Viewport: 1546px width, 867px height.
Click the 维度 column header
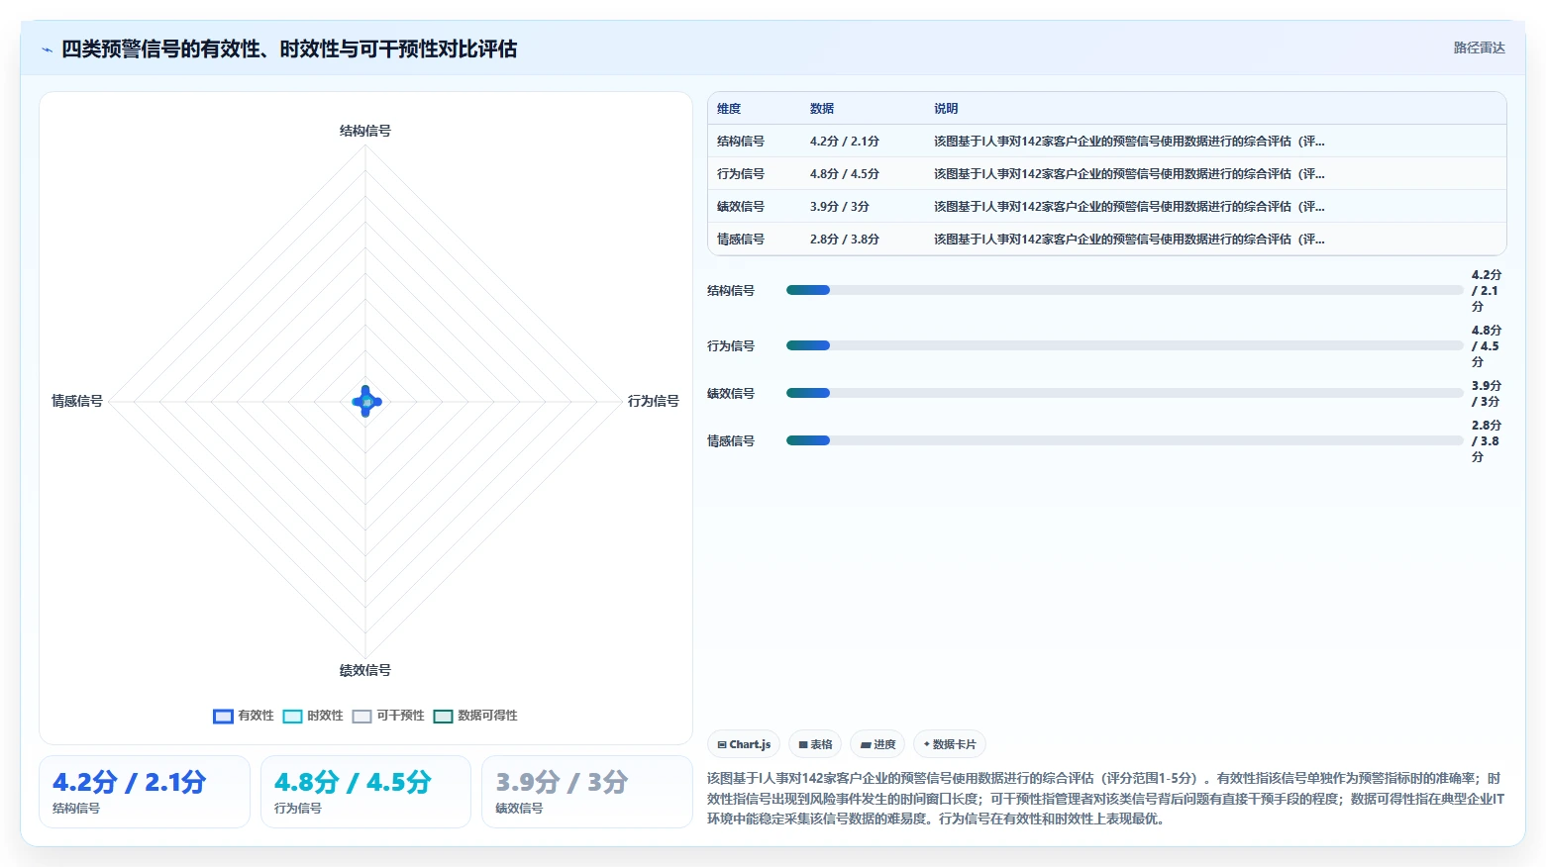729,109
